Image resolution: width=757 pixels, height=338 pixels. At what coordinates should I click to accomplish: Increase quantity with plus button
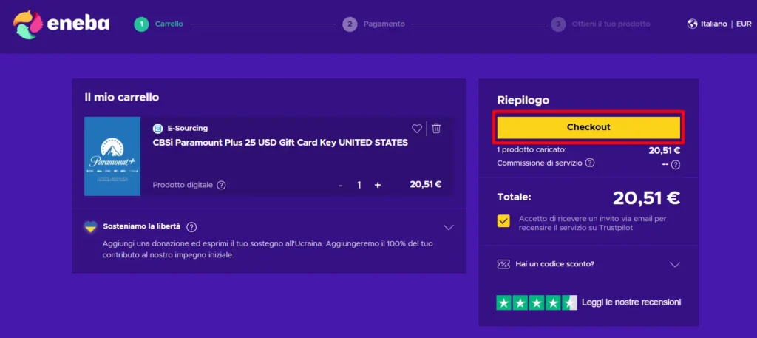378,186
